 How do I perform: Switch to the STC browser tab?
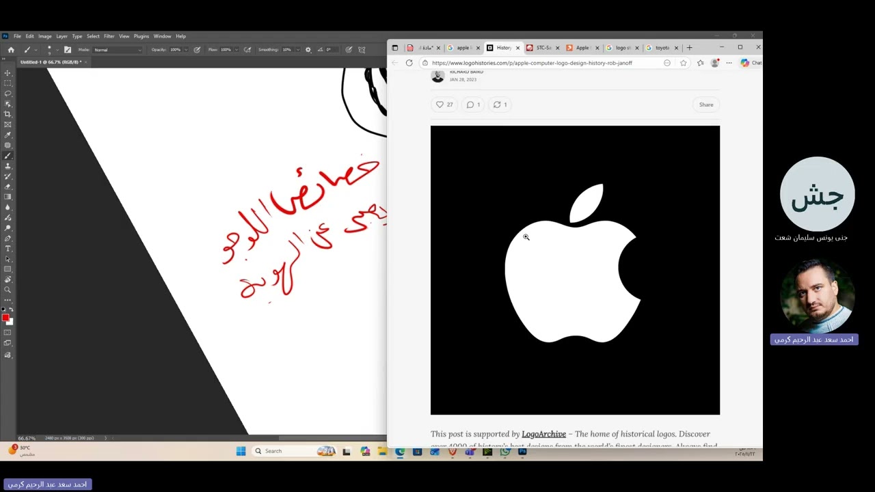(x=543, y=48)
